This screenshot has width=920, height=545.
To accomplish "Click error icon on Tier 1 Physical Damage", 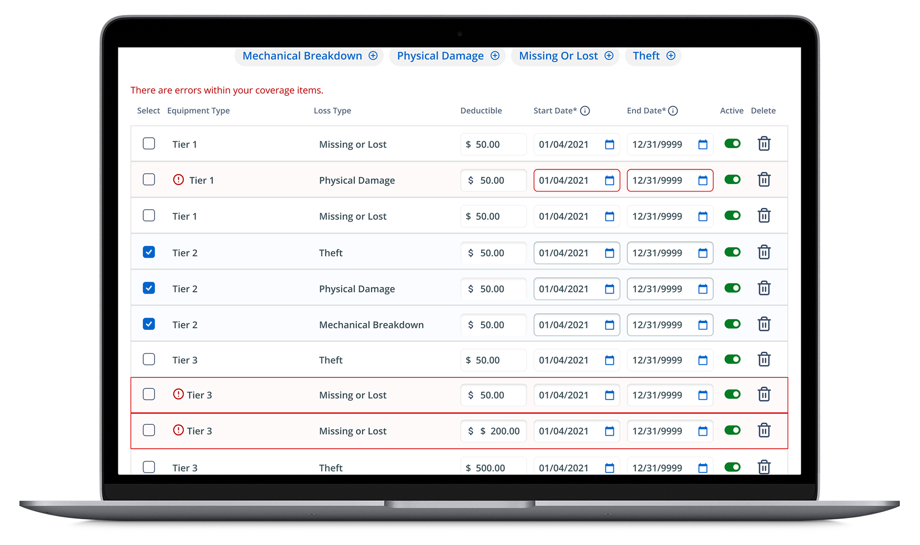I will point(178,180).
